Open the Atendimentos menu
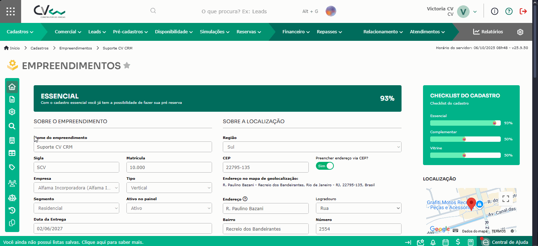The width and height of the screenshot is (538, 246). pos(427,32)
